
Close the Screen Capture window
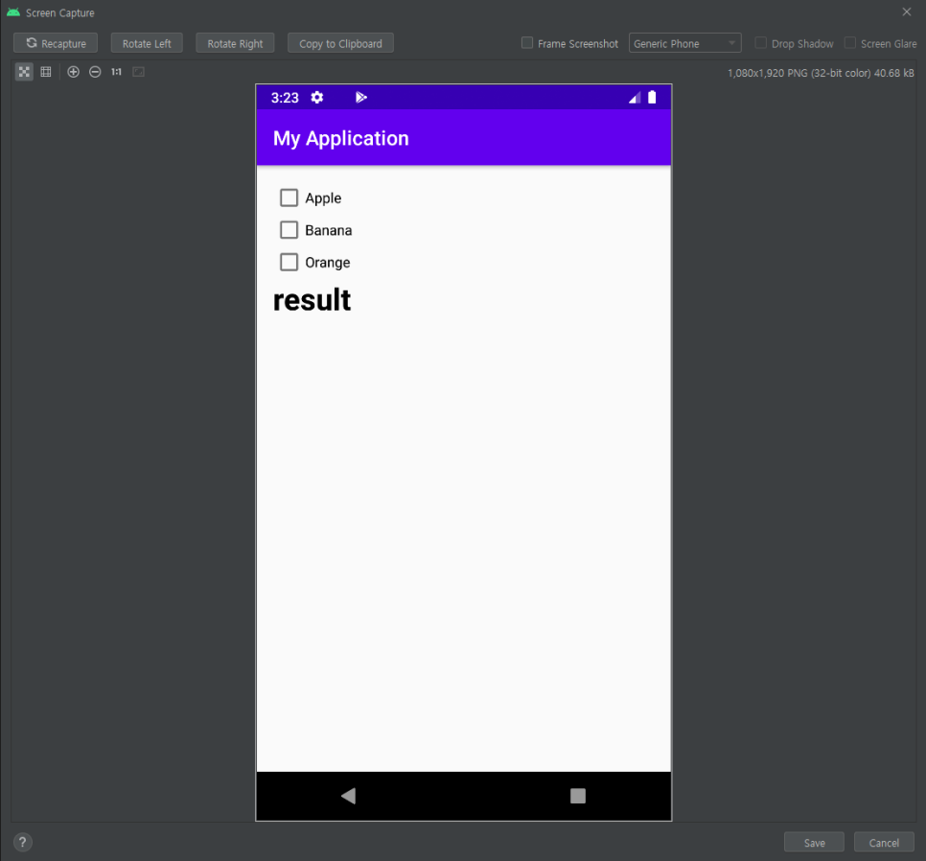click(907, 12)
